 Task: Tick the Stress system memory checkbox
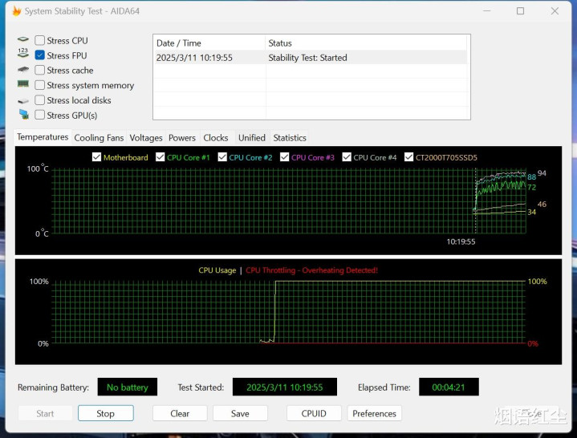pos(40,85)
